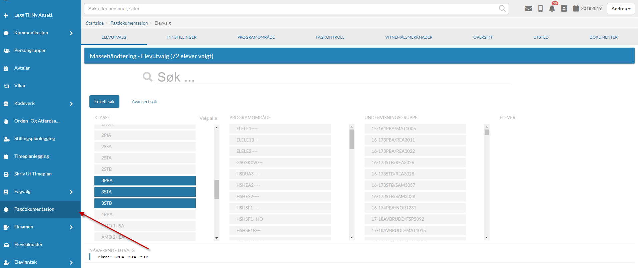Click the search magnifier in top bar

point(502,9)
